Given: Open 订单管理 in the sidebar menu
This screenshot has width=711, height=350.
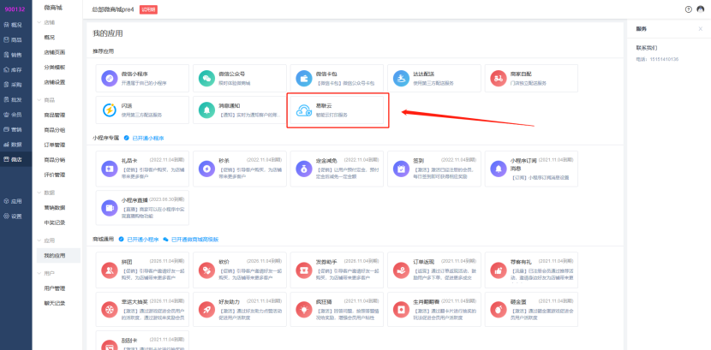Looking at the screenshot, I should coord(55,144).
